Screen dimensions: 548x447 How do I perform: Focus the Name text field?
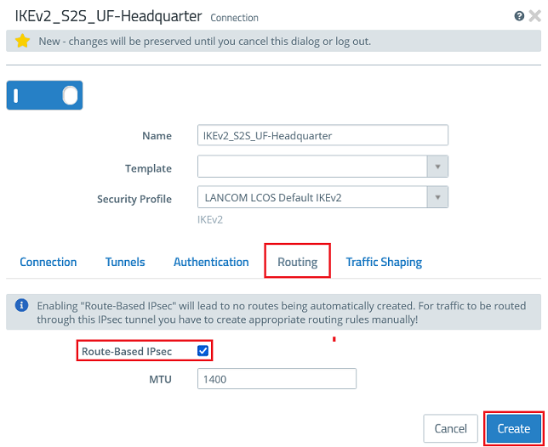click(x=322, y=136)
